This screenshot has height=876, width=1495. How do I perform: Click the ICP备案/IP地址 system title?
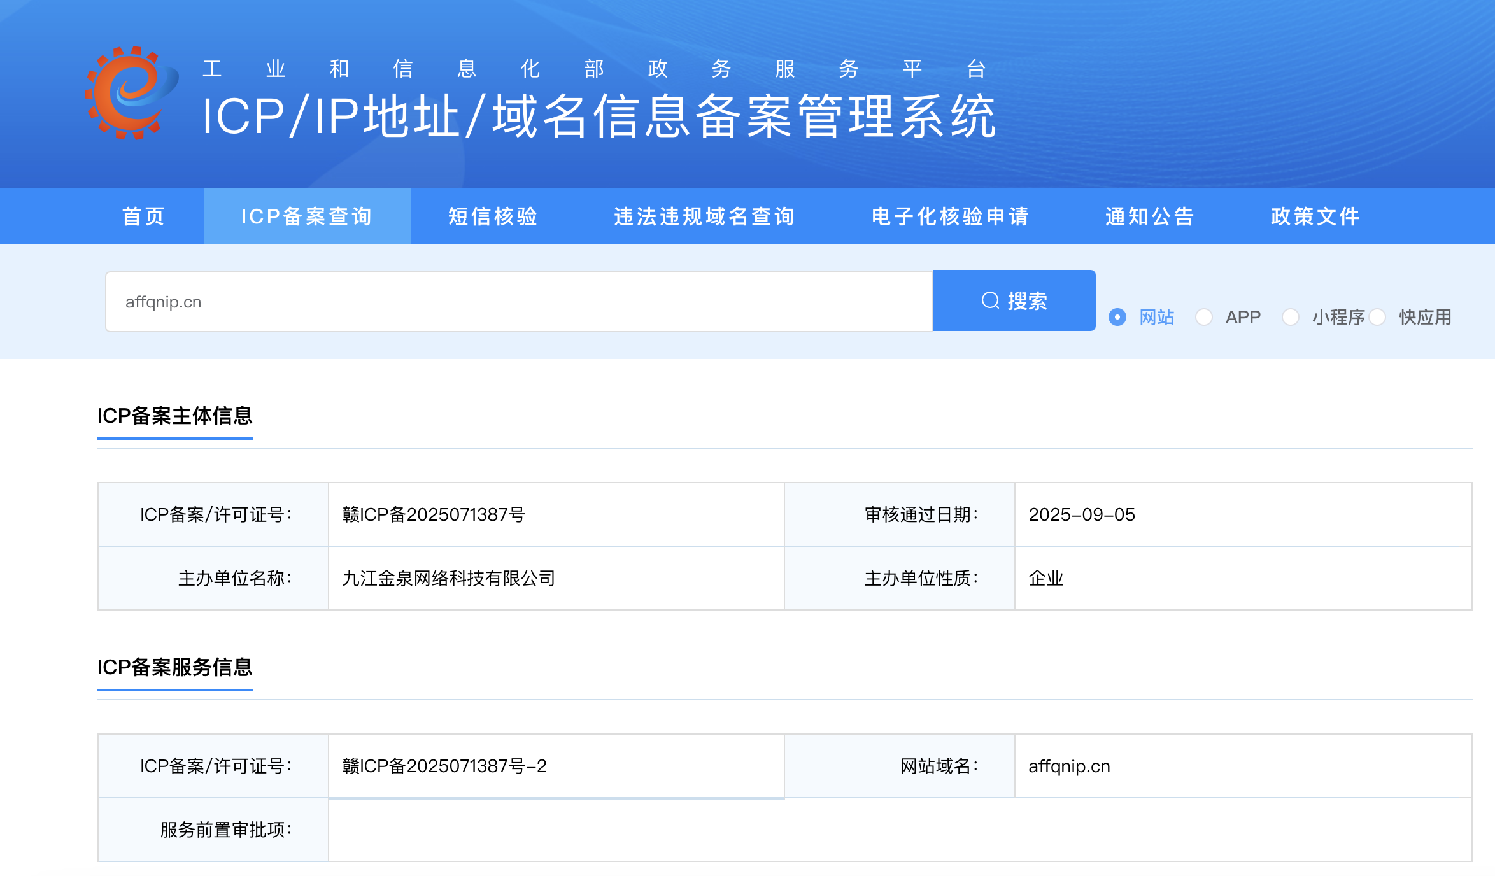pos(599,117)
